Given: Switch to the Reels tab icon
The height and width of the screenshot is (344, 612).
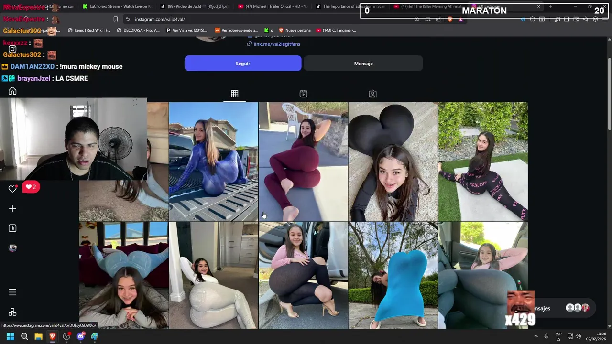Looking at the screenshot, I should [x=303, y=94].
